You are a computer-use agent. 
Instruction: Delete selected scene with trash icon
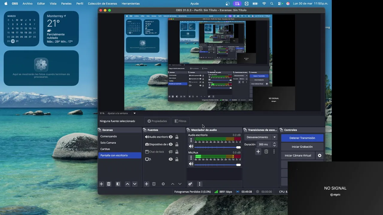(x=109, y=184)
